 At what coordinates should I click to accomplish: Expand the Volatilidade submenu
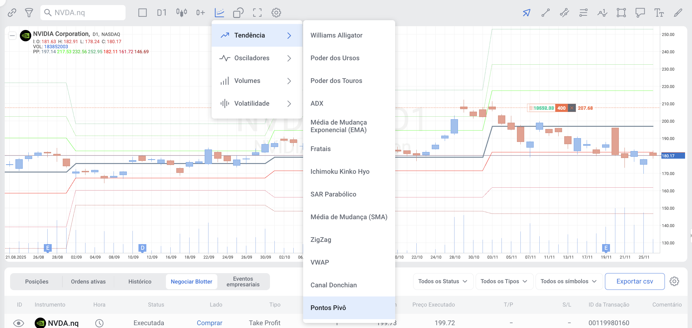tap(257, 103)
